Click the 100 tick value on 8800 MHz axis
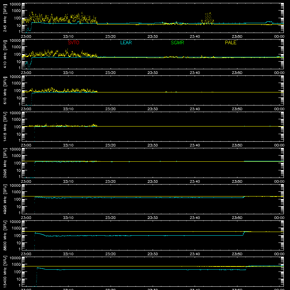 click(x=17, y=236)
